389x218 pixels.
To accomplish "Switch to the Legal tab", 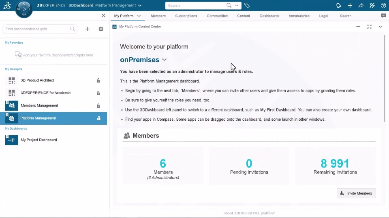I will [x=323, y=16].
